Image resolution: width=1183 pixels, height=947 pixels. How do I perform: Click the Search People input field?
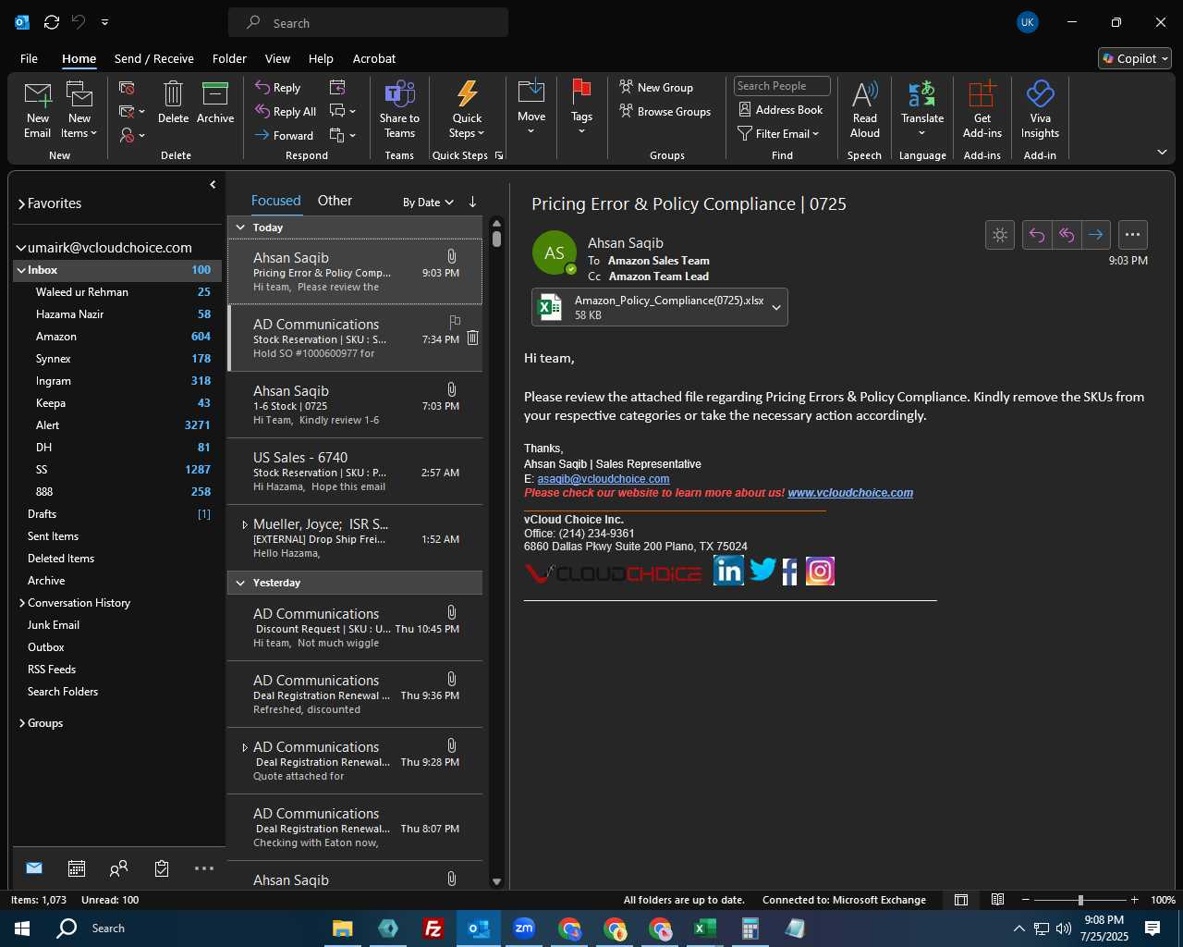tap(782, 86)
